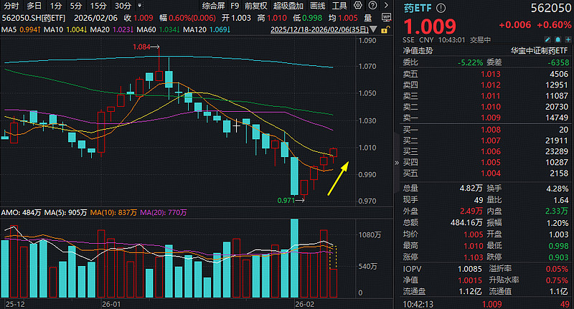Click the 外盘 2.49万 value

[471, 211]
